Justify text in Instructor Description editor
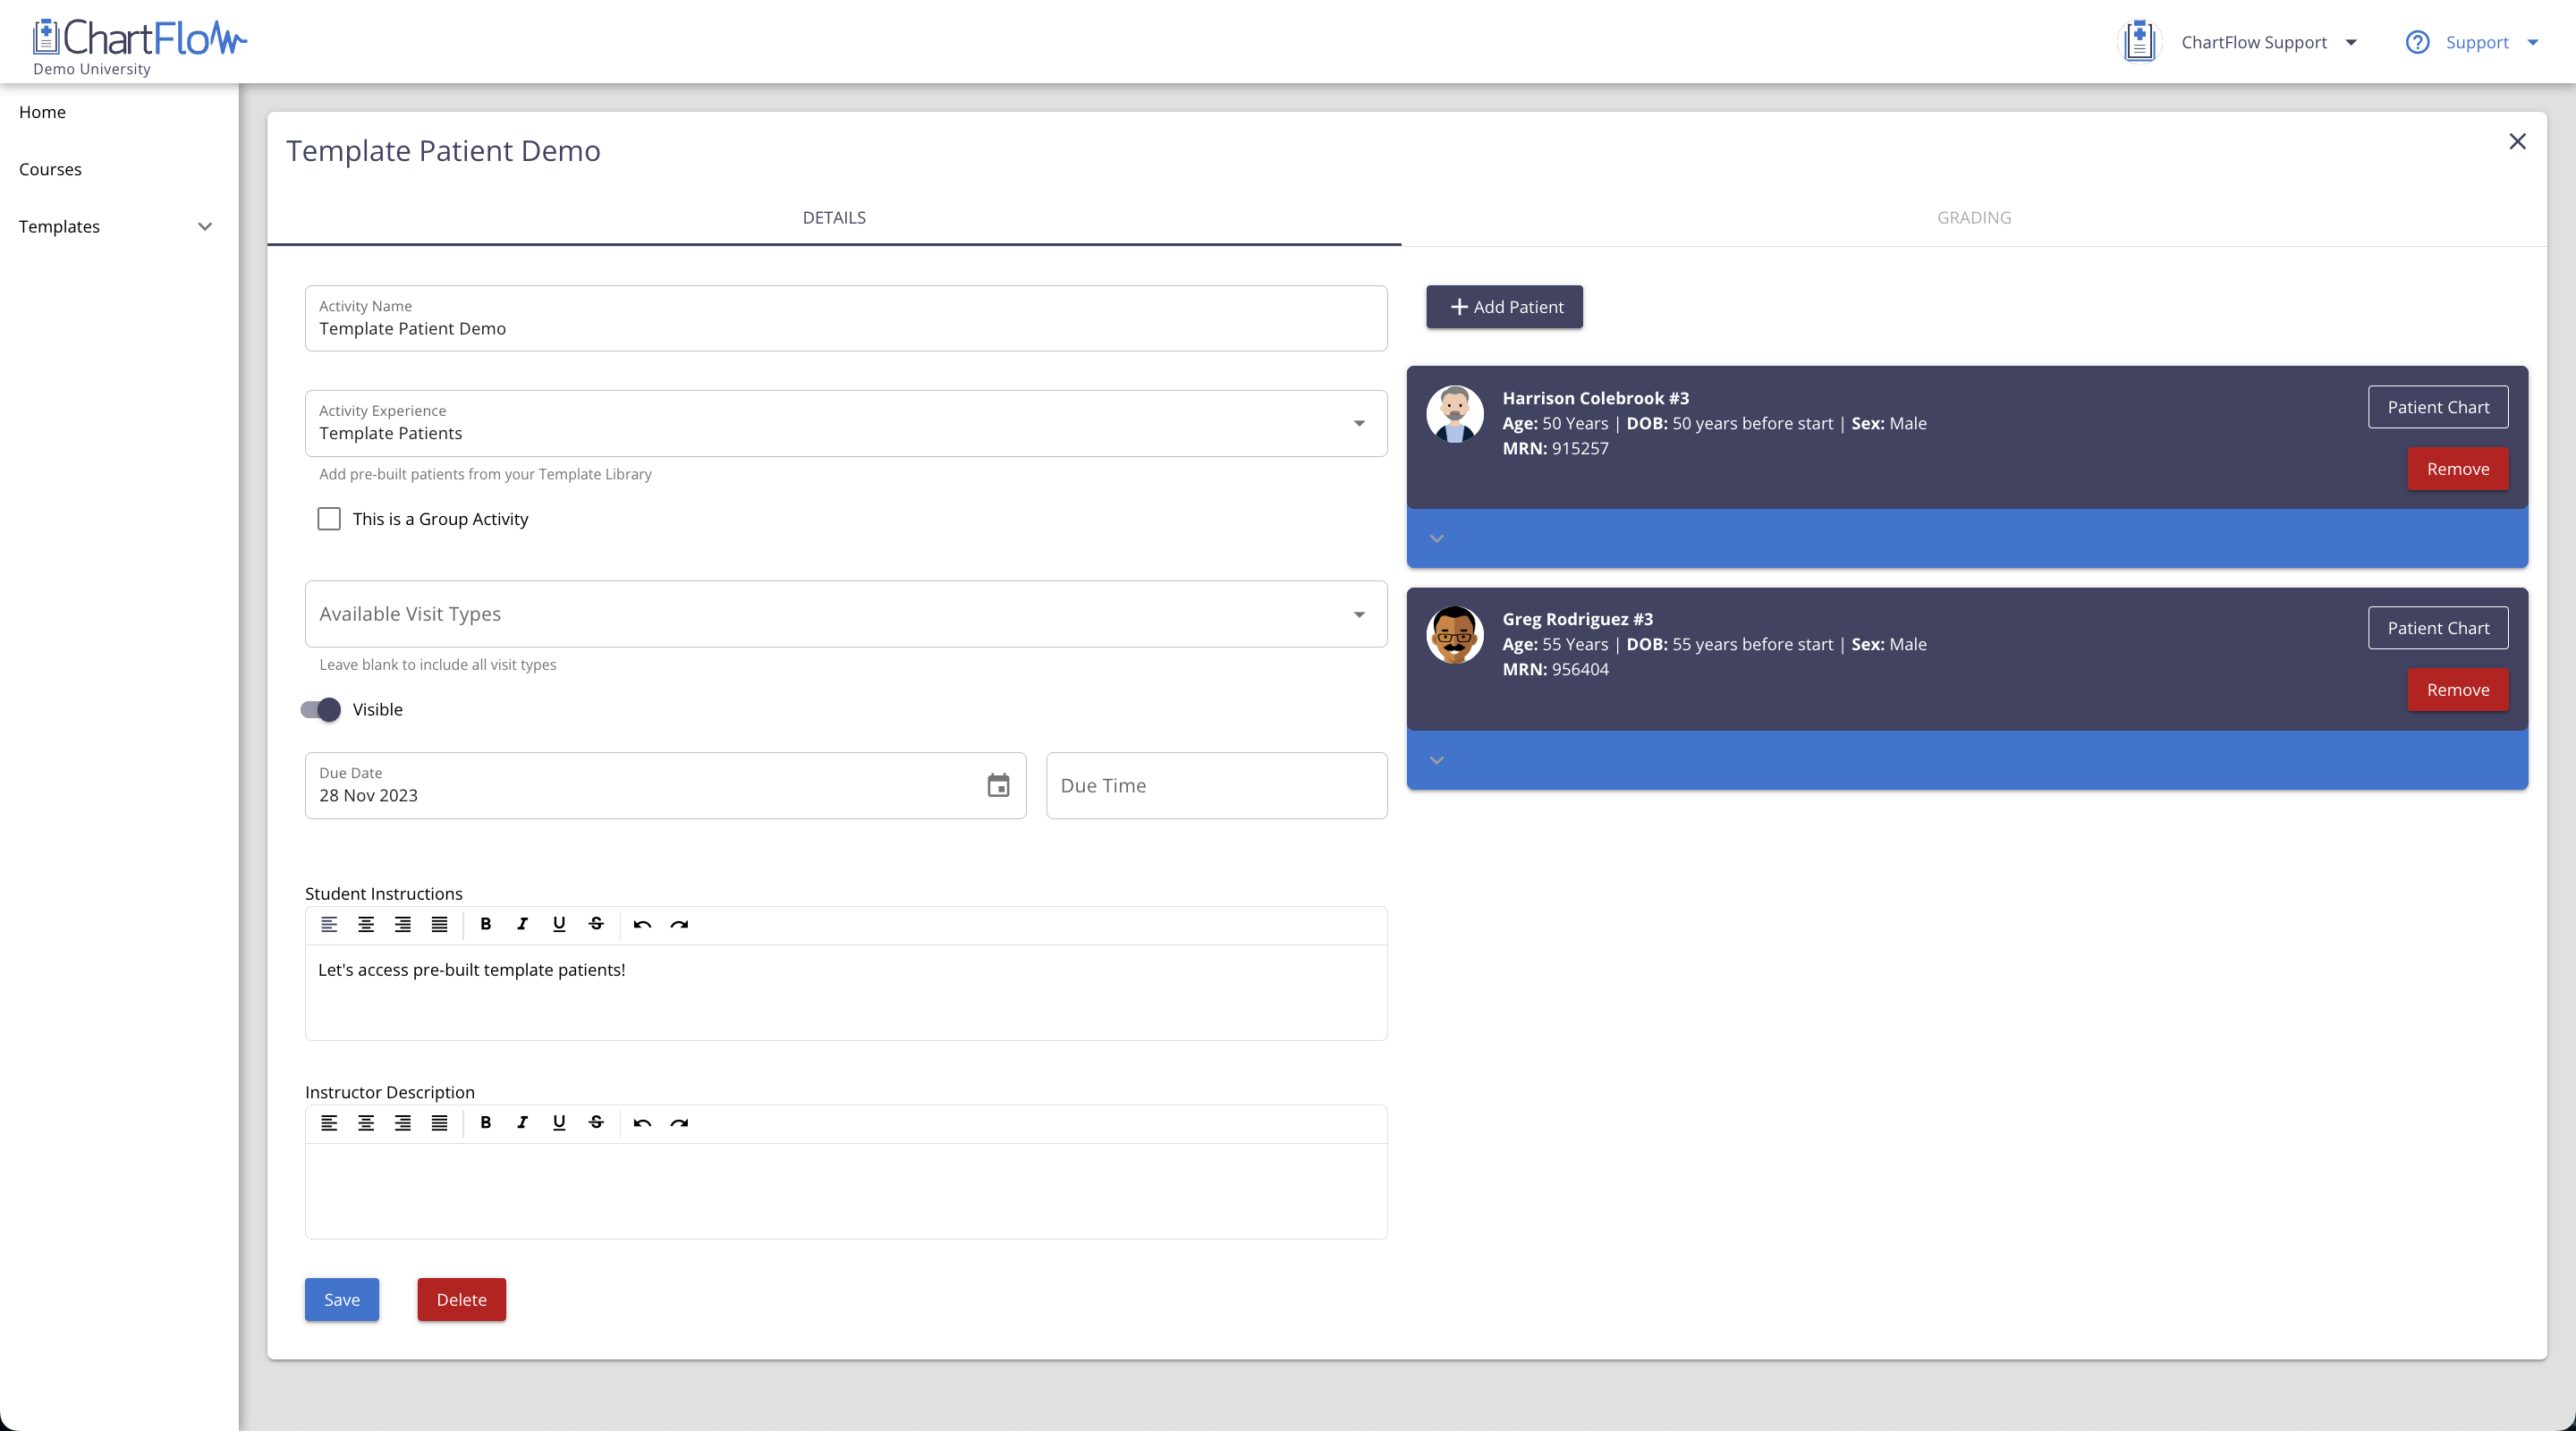 pyautogui.click(x=439, y=1122)
